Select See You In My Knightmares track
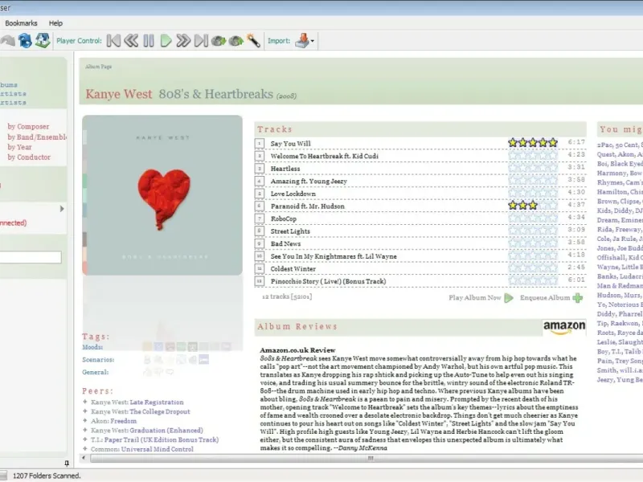Image resolution: width=643 pixels, height=482 pixels. 334,256
